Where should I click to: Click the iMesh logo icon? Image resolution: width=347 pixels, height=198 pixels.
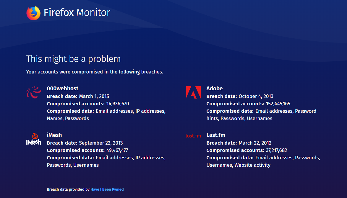(33, 139)
